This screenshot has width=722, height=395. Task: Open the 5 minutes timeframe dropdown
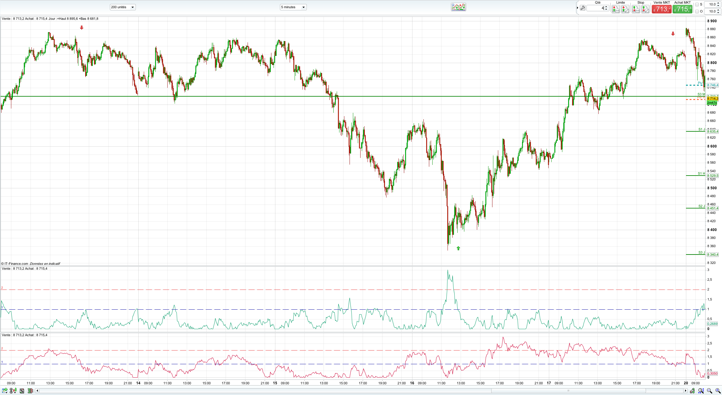[x=293, y=7]
